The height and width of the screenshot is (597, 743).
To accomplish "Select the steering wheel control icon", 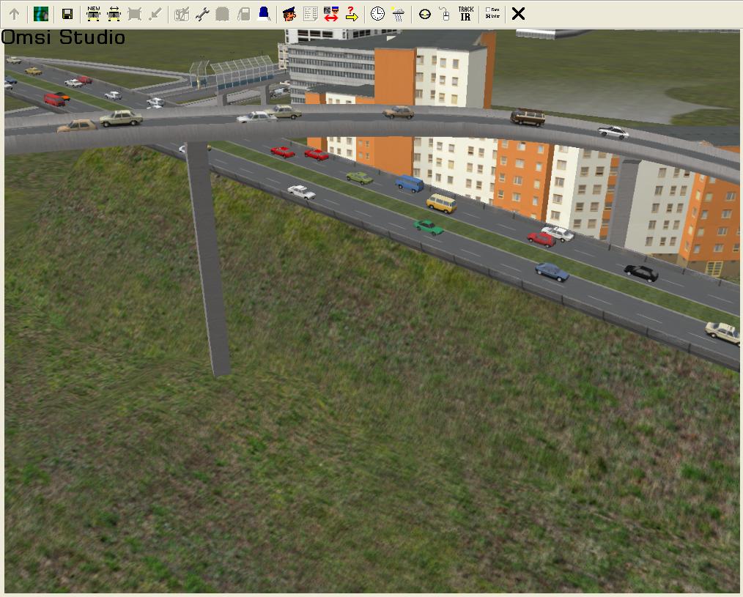I will click(425, 14).
